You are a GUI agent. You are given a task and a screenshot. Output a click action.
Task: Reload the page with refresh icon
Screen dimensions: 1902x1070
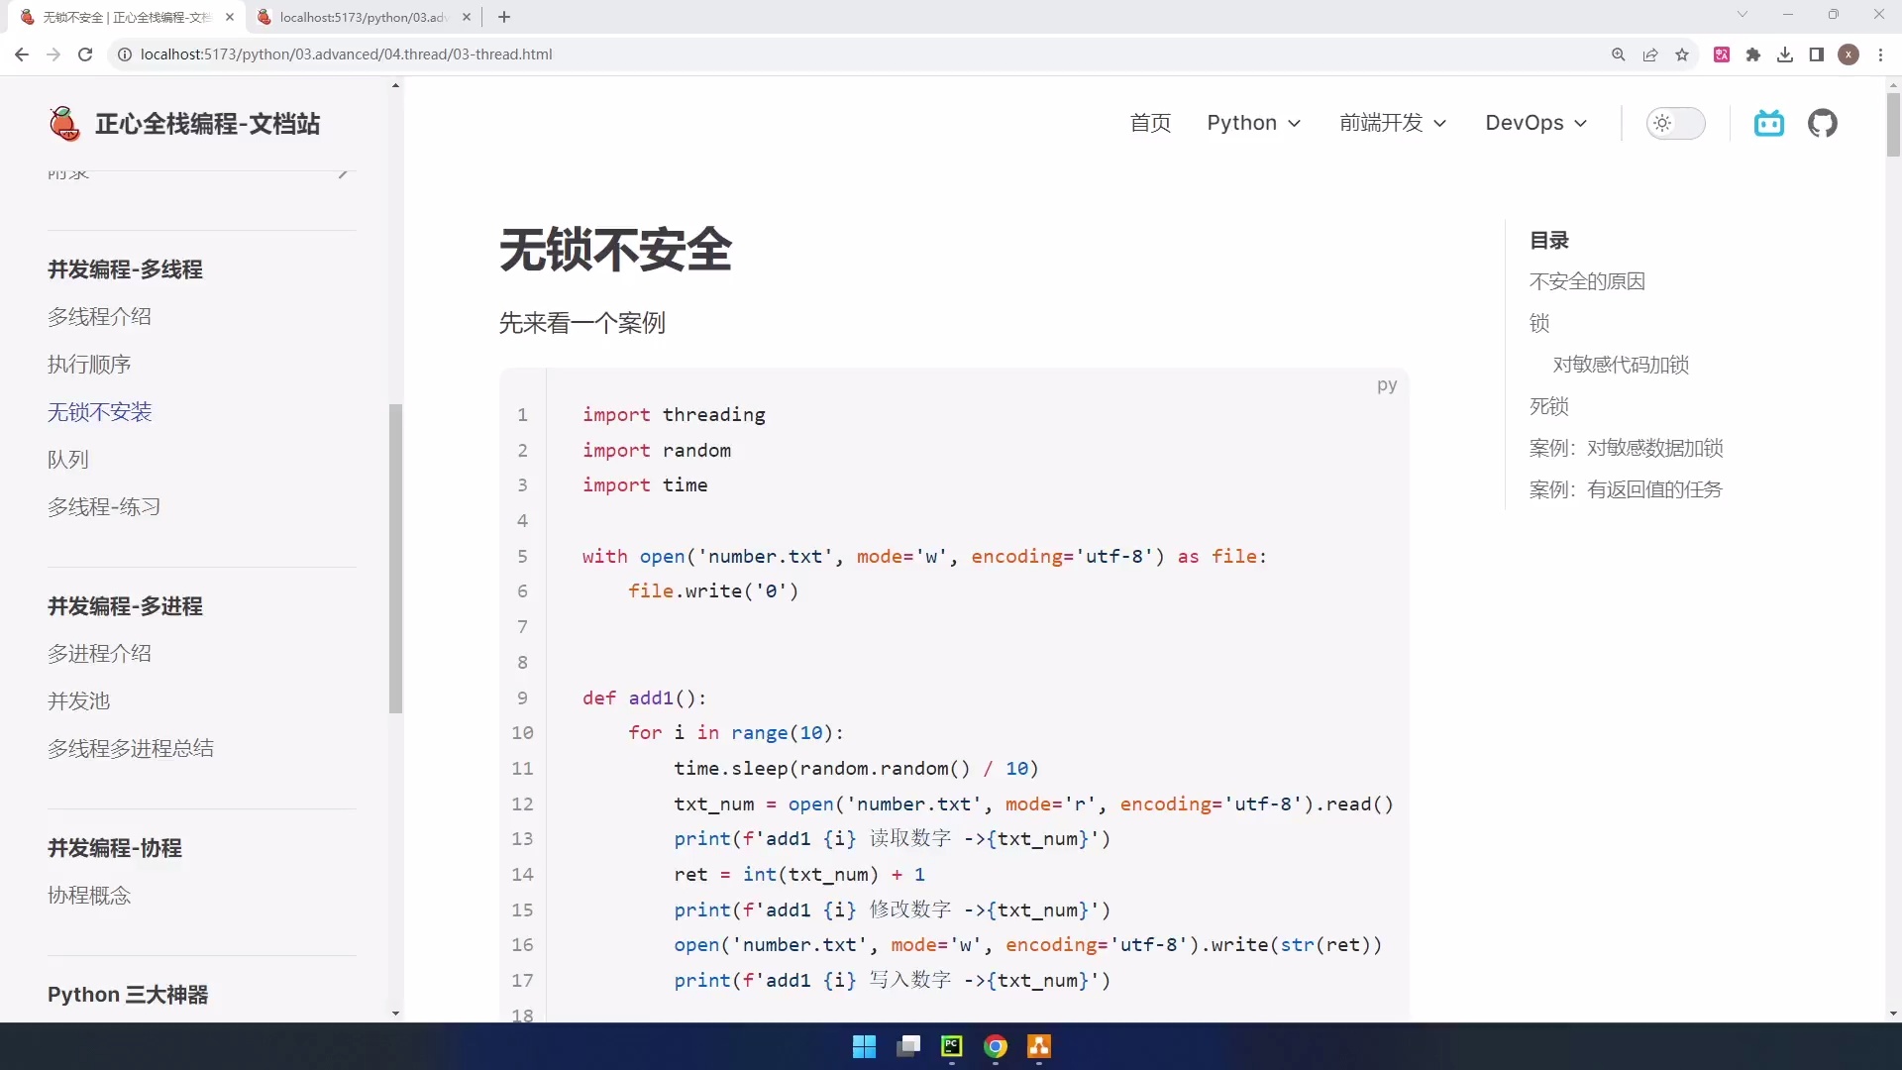(x=85, y=54)
